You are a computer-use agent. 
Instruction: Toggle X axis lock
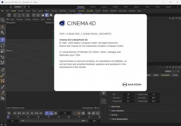click(x=15, y=15)
